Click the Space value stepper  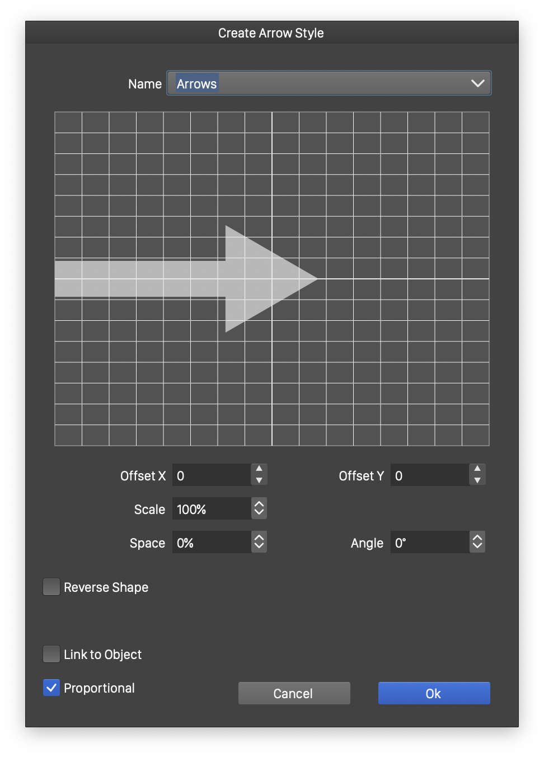point(259,542)
